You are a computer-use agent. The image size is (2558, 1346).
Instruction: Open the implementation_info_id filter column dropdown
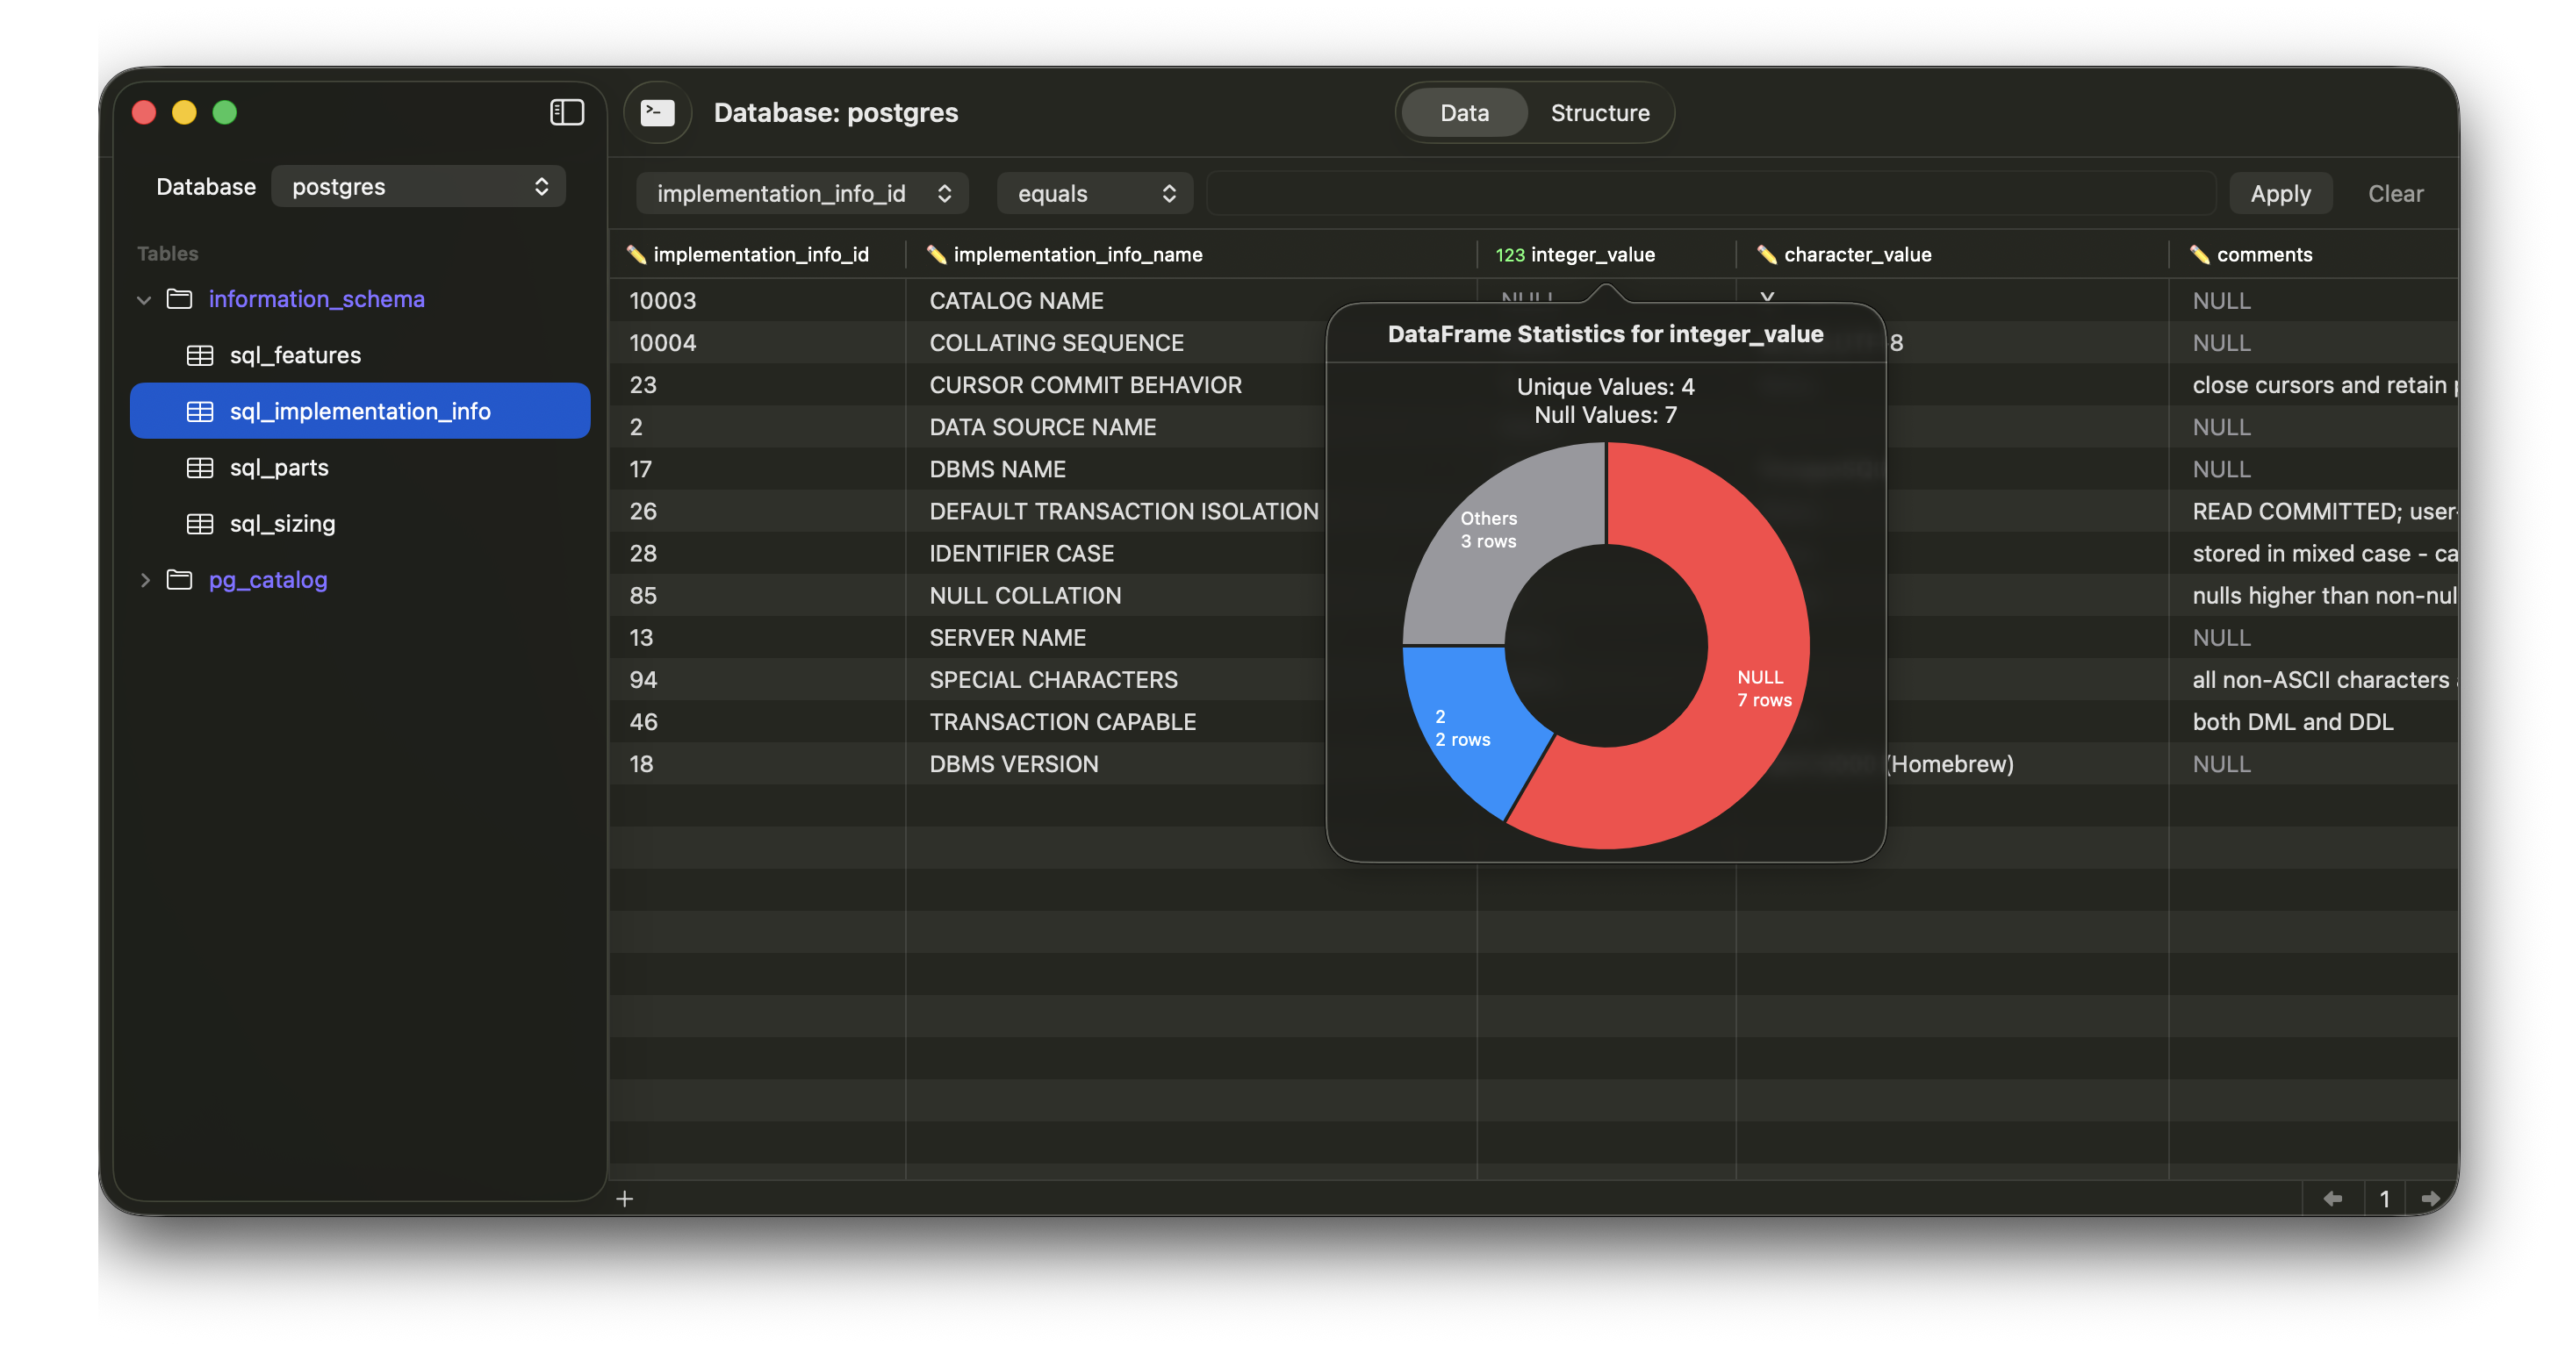coord(802,194)
